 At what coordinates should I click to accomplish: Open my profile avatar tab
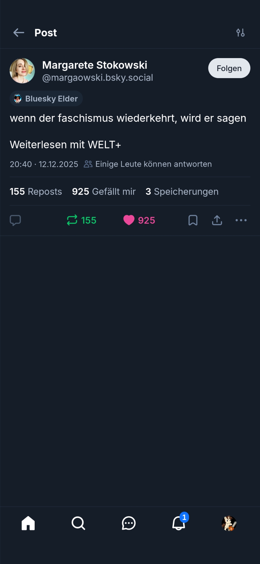pyautogui.click(x=229, y=523)
